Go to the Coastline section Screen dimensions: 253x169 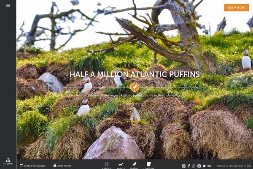pos(149,165)
